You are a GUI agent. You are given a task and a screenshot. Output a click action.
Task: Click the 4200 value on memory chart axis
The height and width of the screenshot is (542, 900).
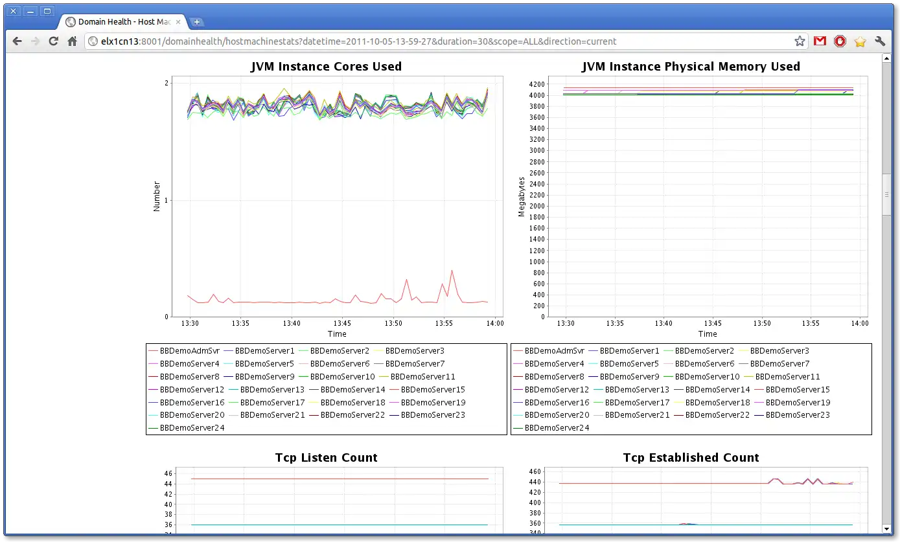(538, 84)
